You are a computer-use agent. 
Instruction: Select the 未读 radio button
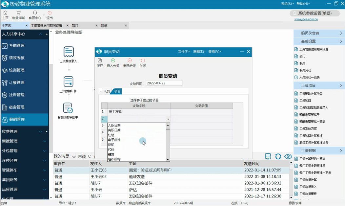pos(74,156)
